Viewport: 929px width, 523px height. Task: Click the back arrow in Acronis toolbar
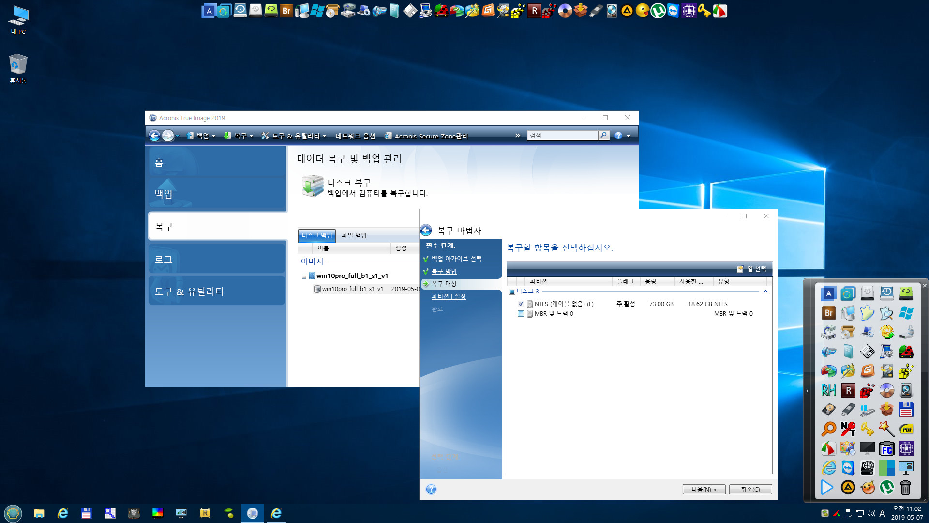(154, 136)
